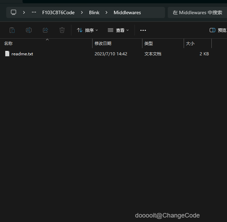Viewport: 227px width, 222px height.
Task: Sort by 修改日期 column header
Action: pos(117,43)
